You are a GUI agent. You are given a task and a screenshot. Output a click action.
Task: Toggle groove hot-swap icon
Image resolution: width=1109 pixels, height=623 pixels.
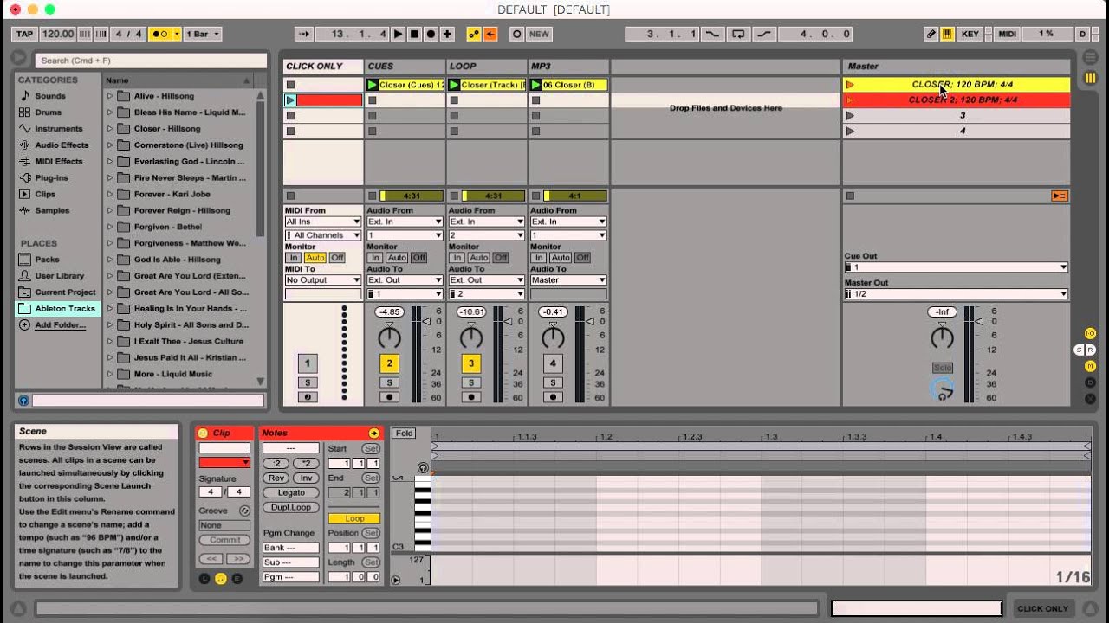[244, 511]
